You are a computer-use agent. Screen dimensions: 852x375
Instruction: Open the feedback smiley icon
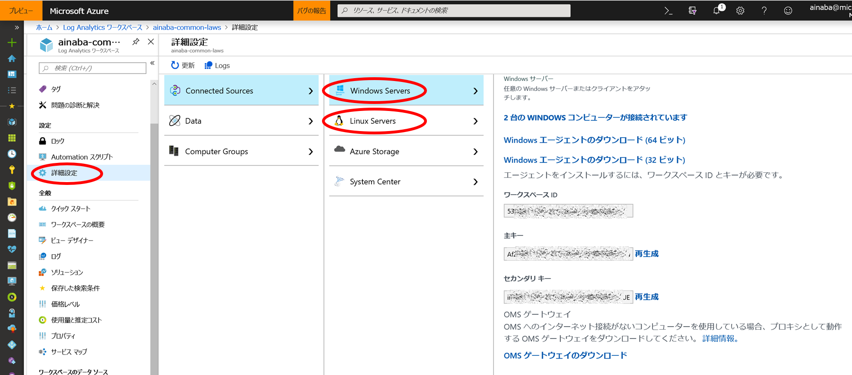tap(788, 11)
